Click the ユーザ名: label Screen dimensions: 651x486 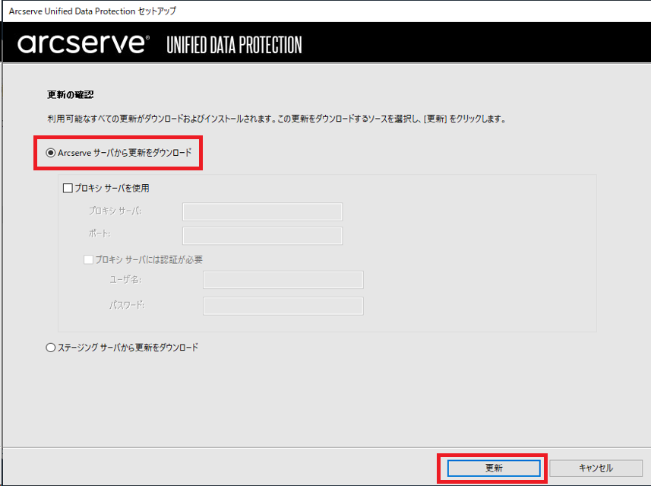[x=125, y=280]
